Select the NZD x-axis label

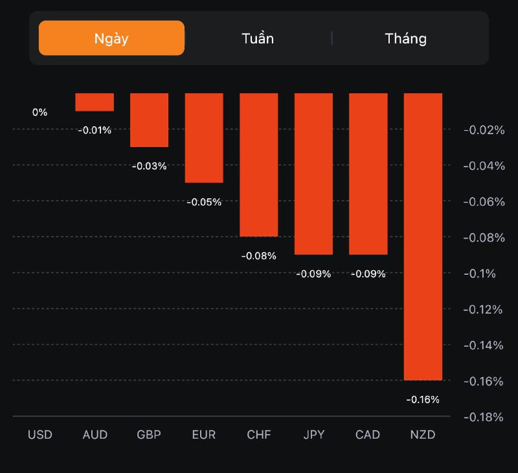[x=423, y=434]
